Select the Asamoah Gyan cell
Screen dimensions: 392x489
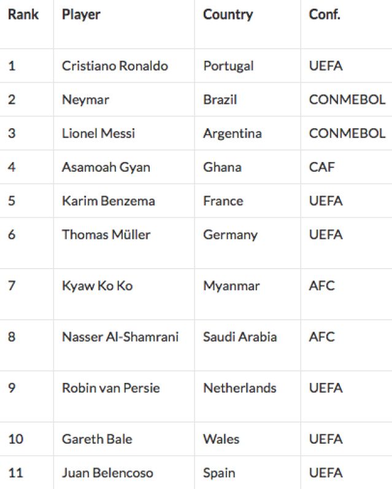click(106, 167)
